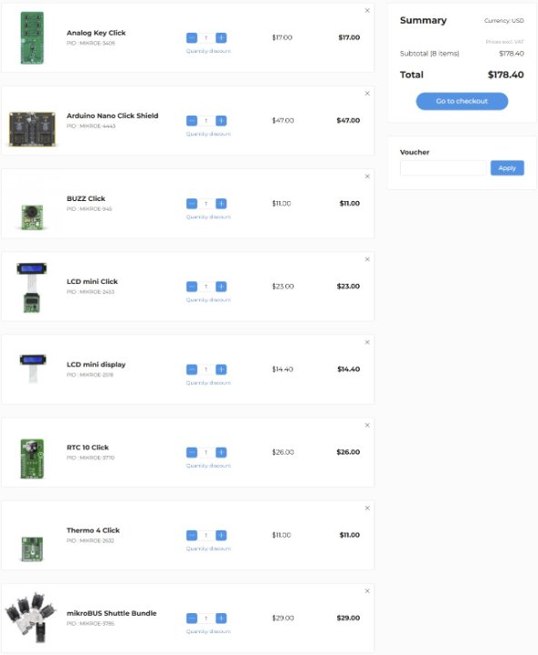Screen dimensions: 538x655
Task: Decrease quantity of Analog Key Click
Action: tap(192, 38)
